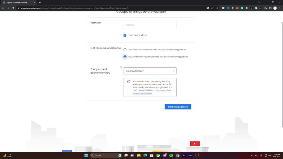Click the info icon in the country notice
This screenshot has height=159, width=283.
click(x=129, y=81)
